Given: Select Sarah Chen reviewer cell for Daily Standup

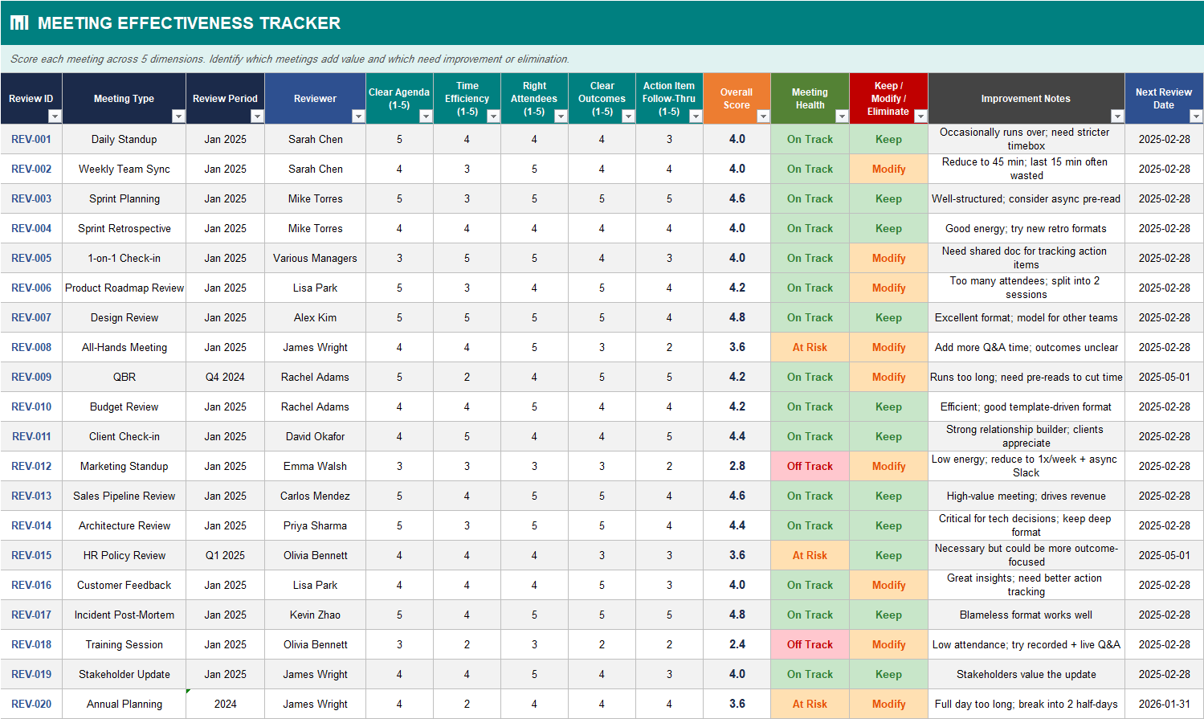Looking at the screenshot, I should coord(314,139).
